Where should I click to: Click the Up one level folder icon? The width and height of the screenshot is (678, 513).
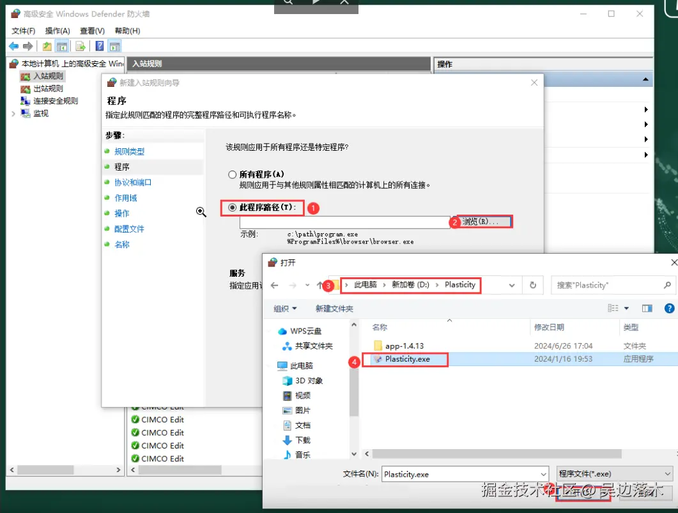47,46
